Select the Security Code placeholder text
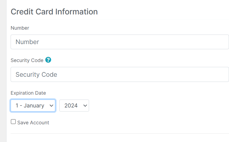 (36, 75)
